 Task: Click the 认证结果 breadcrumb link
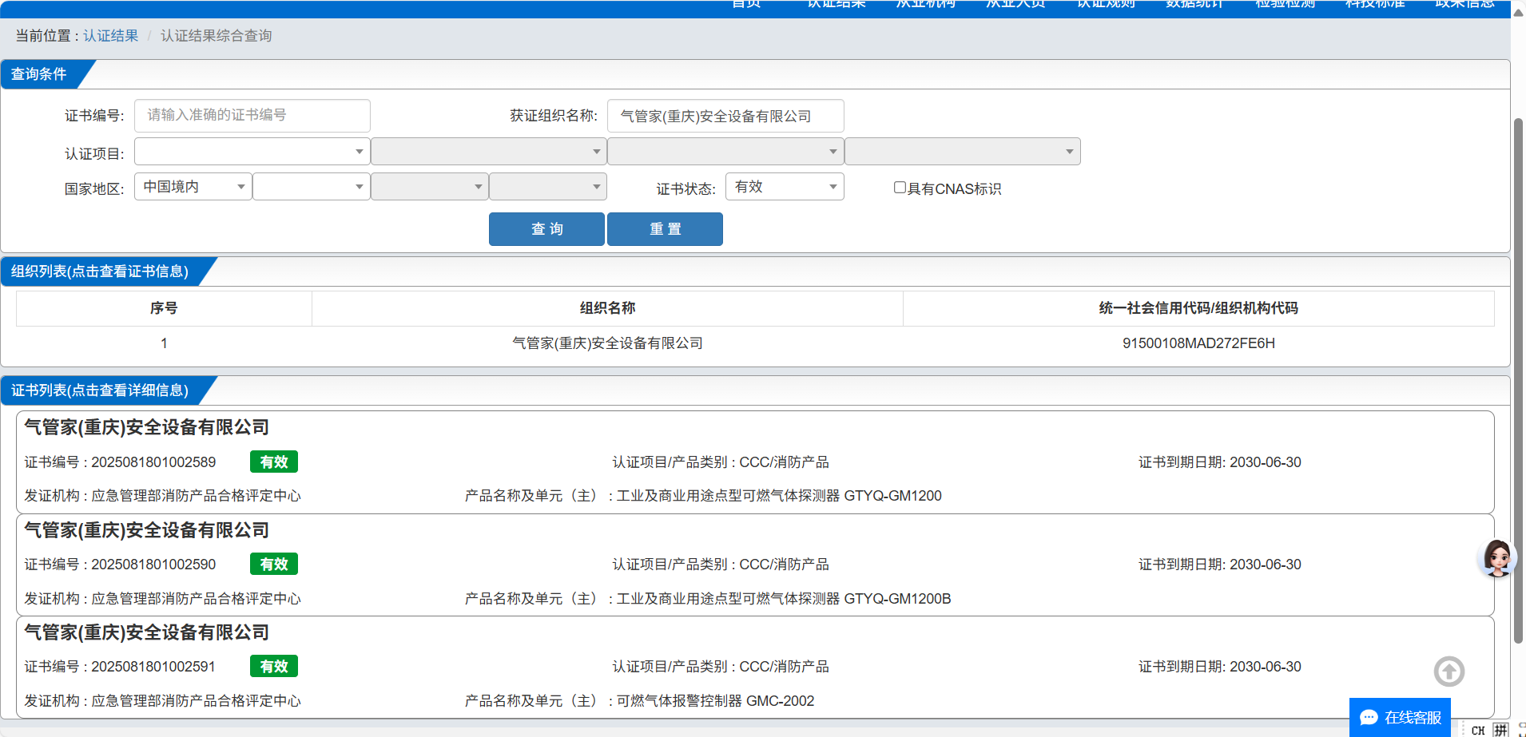pyautogui.click(x=110, y=36)
